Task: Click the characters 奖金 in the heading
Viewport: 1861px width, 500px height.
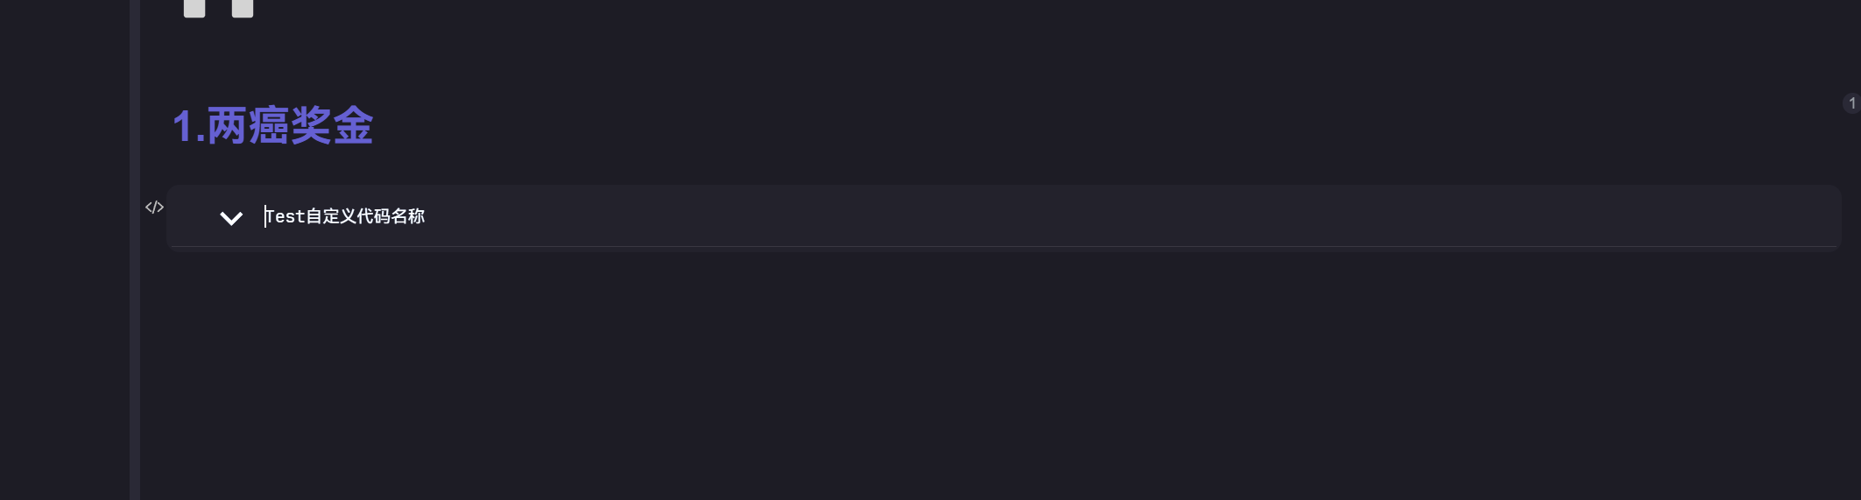Action: 333,126
